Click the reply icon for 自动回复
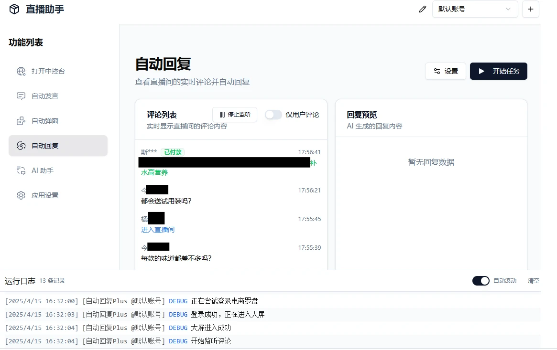The image size is (557, 350). [21, 146]
